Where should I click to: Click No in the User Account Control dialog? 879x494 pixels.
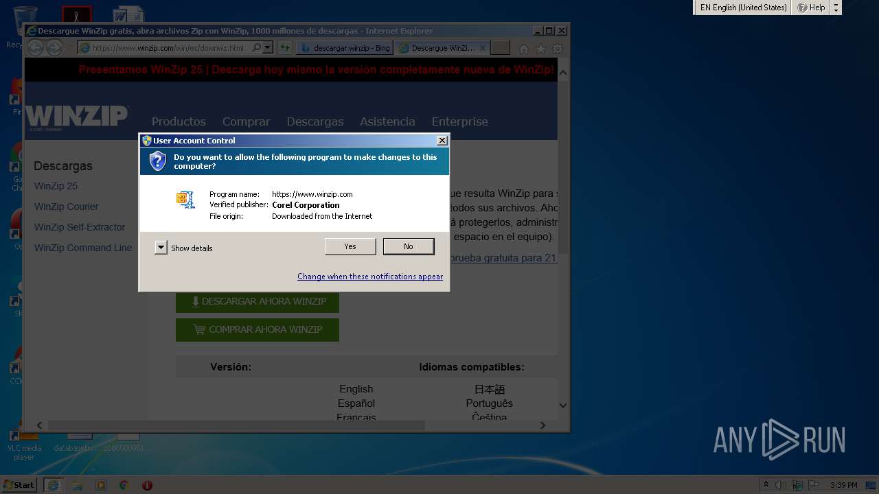[409, 246]
